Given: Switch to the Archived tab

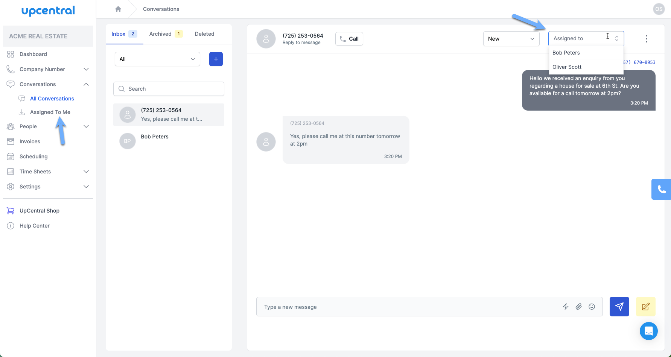Looking at the screenshot, I should click(x=160, y=33).
